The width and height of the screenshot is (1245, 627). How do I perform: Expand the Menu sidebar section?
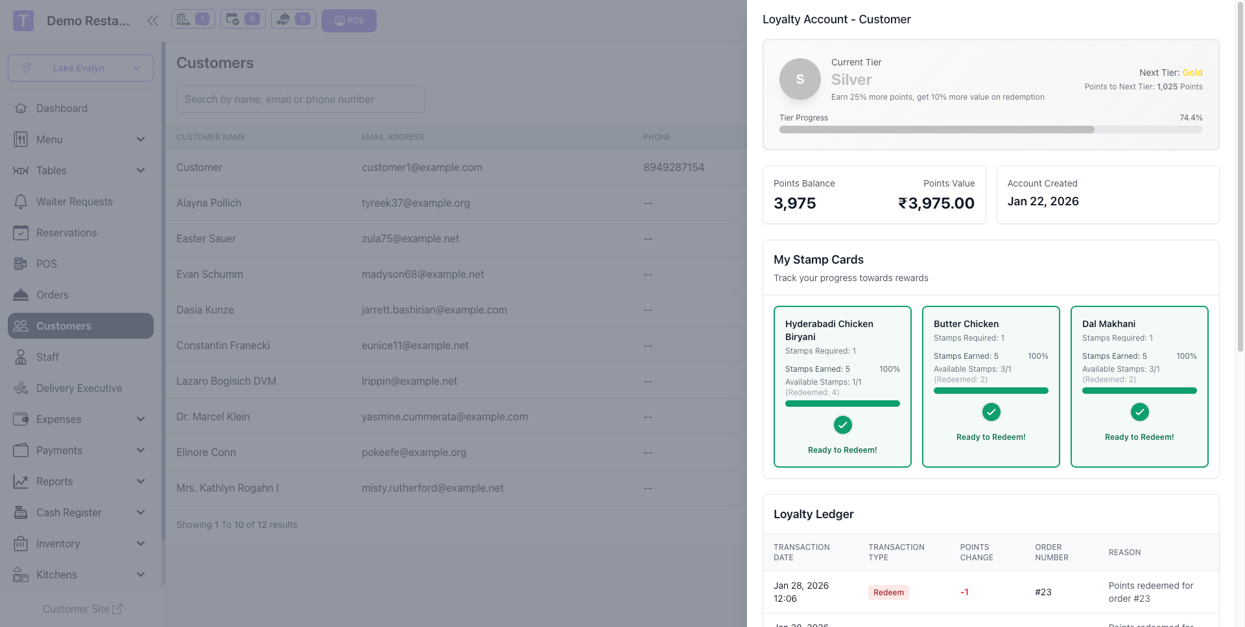click(x=141, y=139)
